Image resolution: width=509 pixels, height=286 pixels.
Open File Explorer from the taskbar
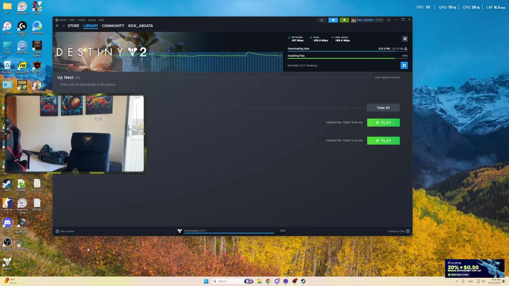(259, 281)
